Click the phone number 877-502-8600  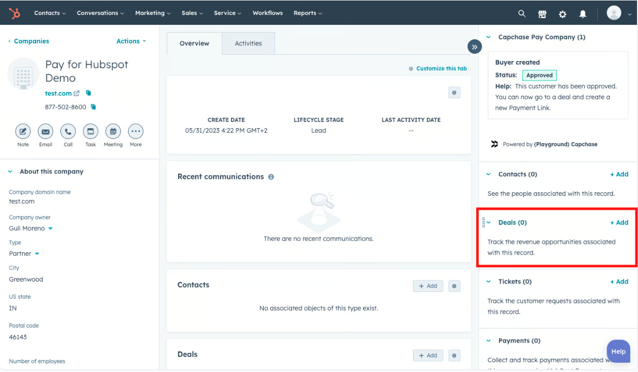tap(66, 107)
